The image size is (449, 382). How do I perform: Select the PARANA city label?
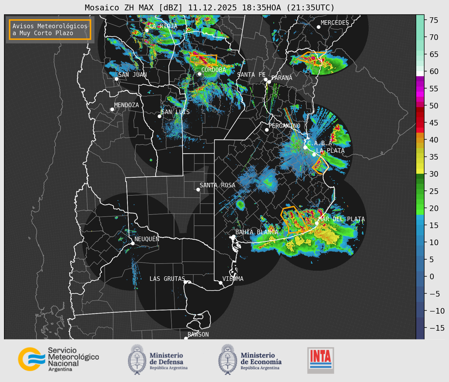[x=282, y=78]
